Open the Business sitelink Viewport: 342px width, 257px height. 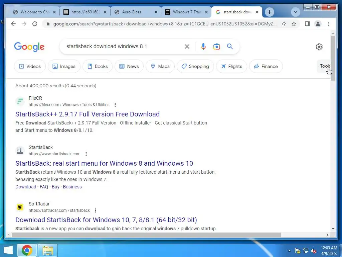[x=72, y=187]
